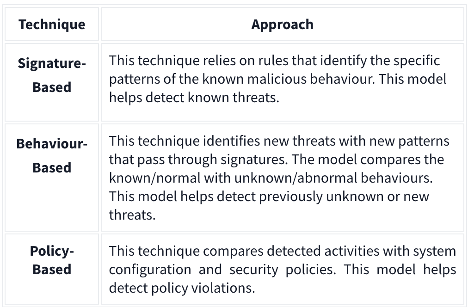The width and height of the screenshot is (468, 307).
Task: Select the Policy-Based row label
Action: click(x=52, y=260)
